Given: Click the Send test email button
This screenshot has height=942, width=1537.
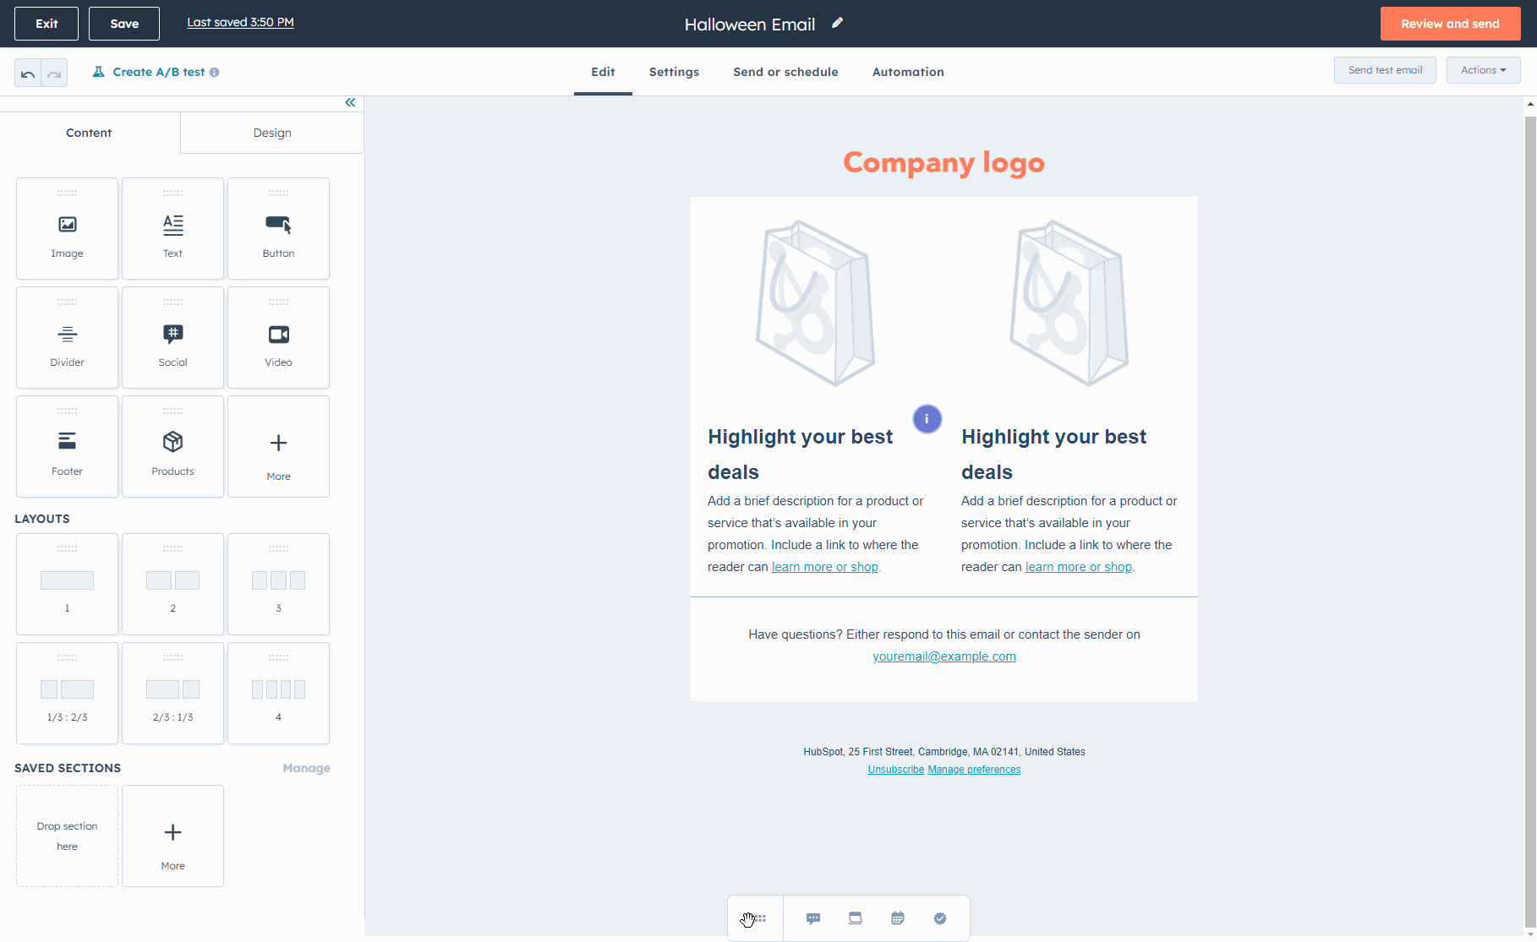Looking at the screenshot, I should click(x=1385, y=70).
